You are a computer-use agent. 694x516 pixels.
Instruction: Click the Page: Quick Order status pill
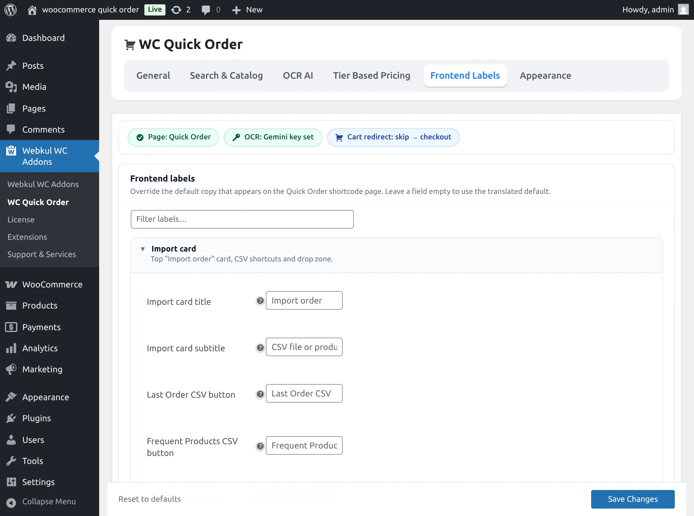(x=173, y=138)
